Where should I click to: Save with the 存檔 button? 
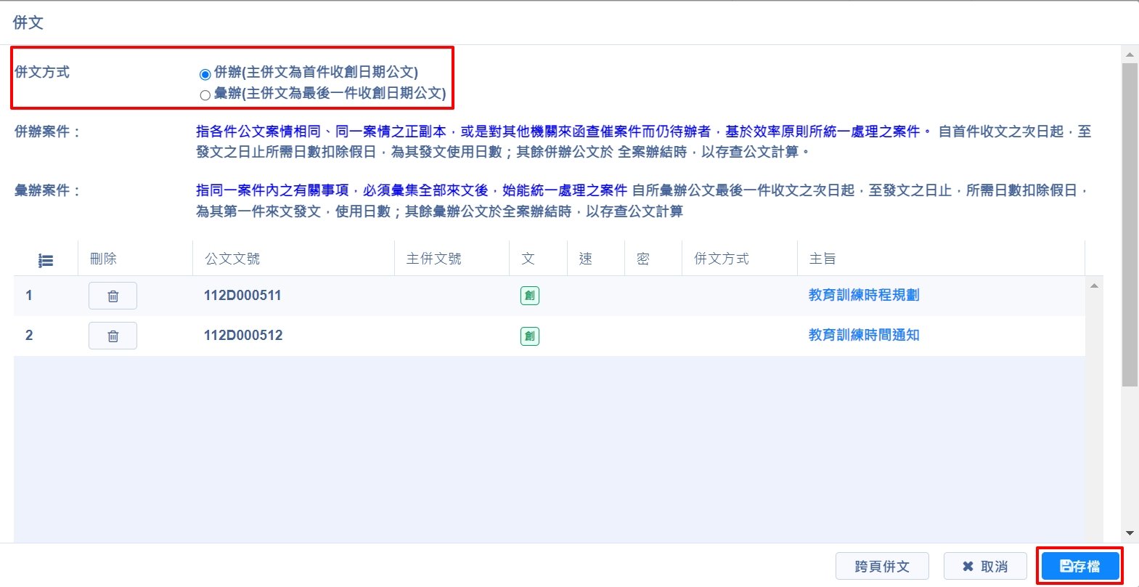tap(1079, 566)
